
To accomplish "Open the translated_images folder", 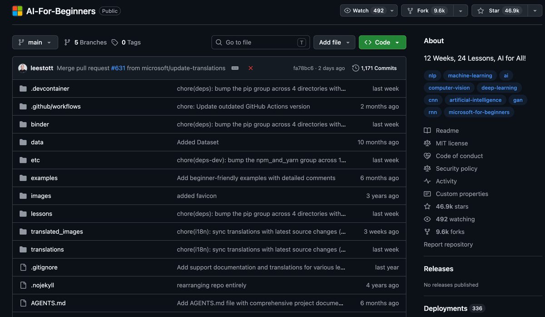I will (57, 232).
